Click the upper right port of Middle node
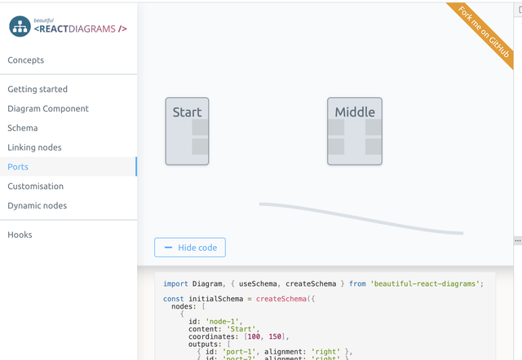The image size is (522, 360). (374, 127)
